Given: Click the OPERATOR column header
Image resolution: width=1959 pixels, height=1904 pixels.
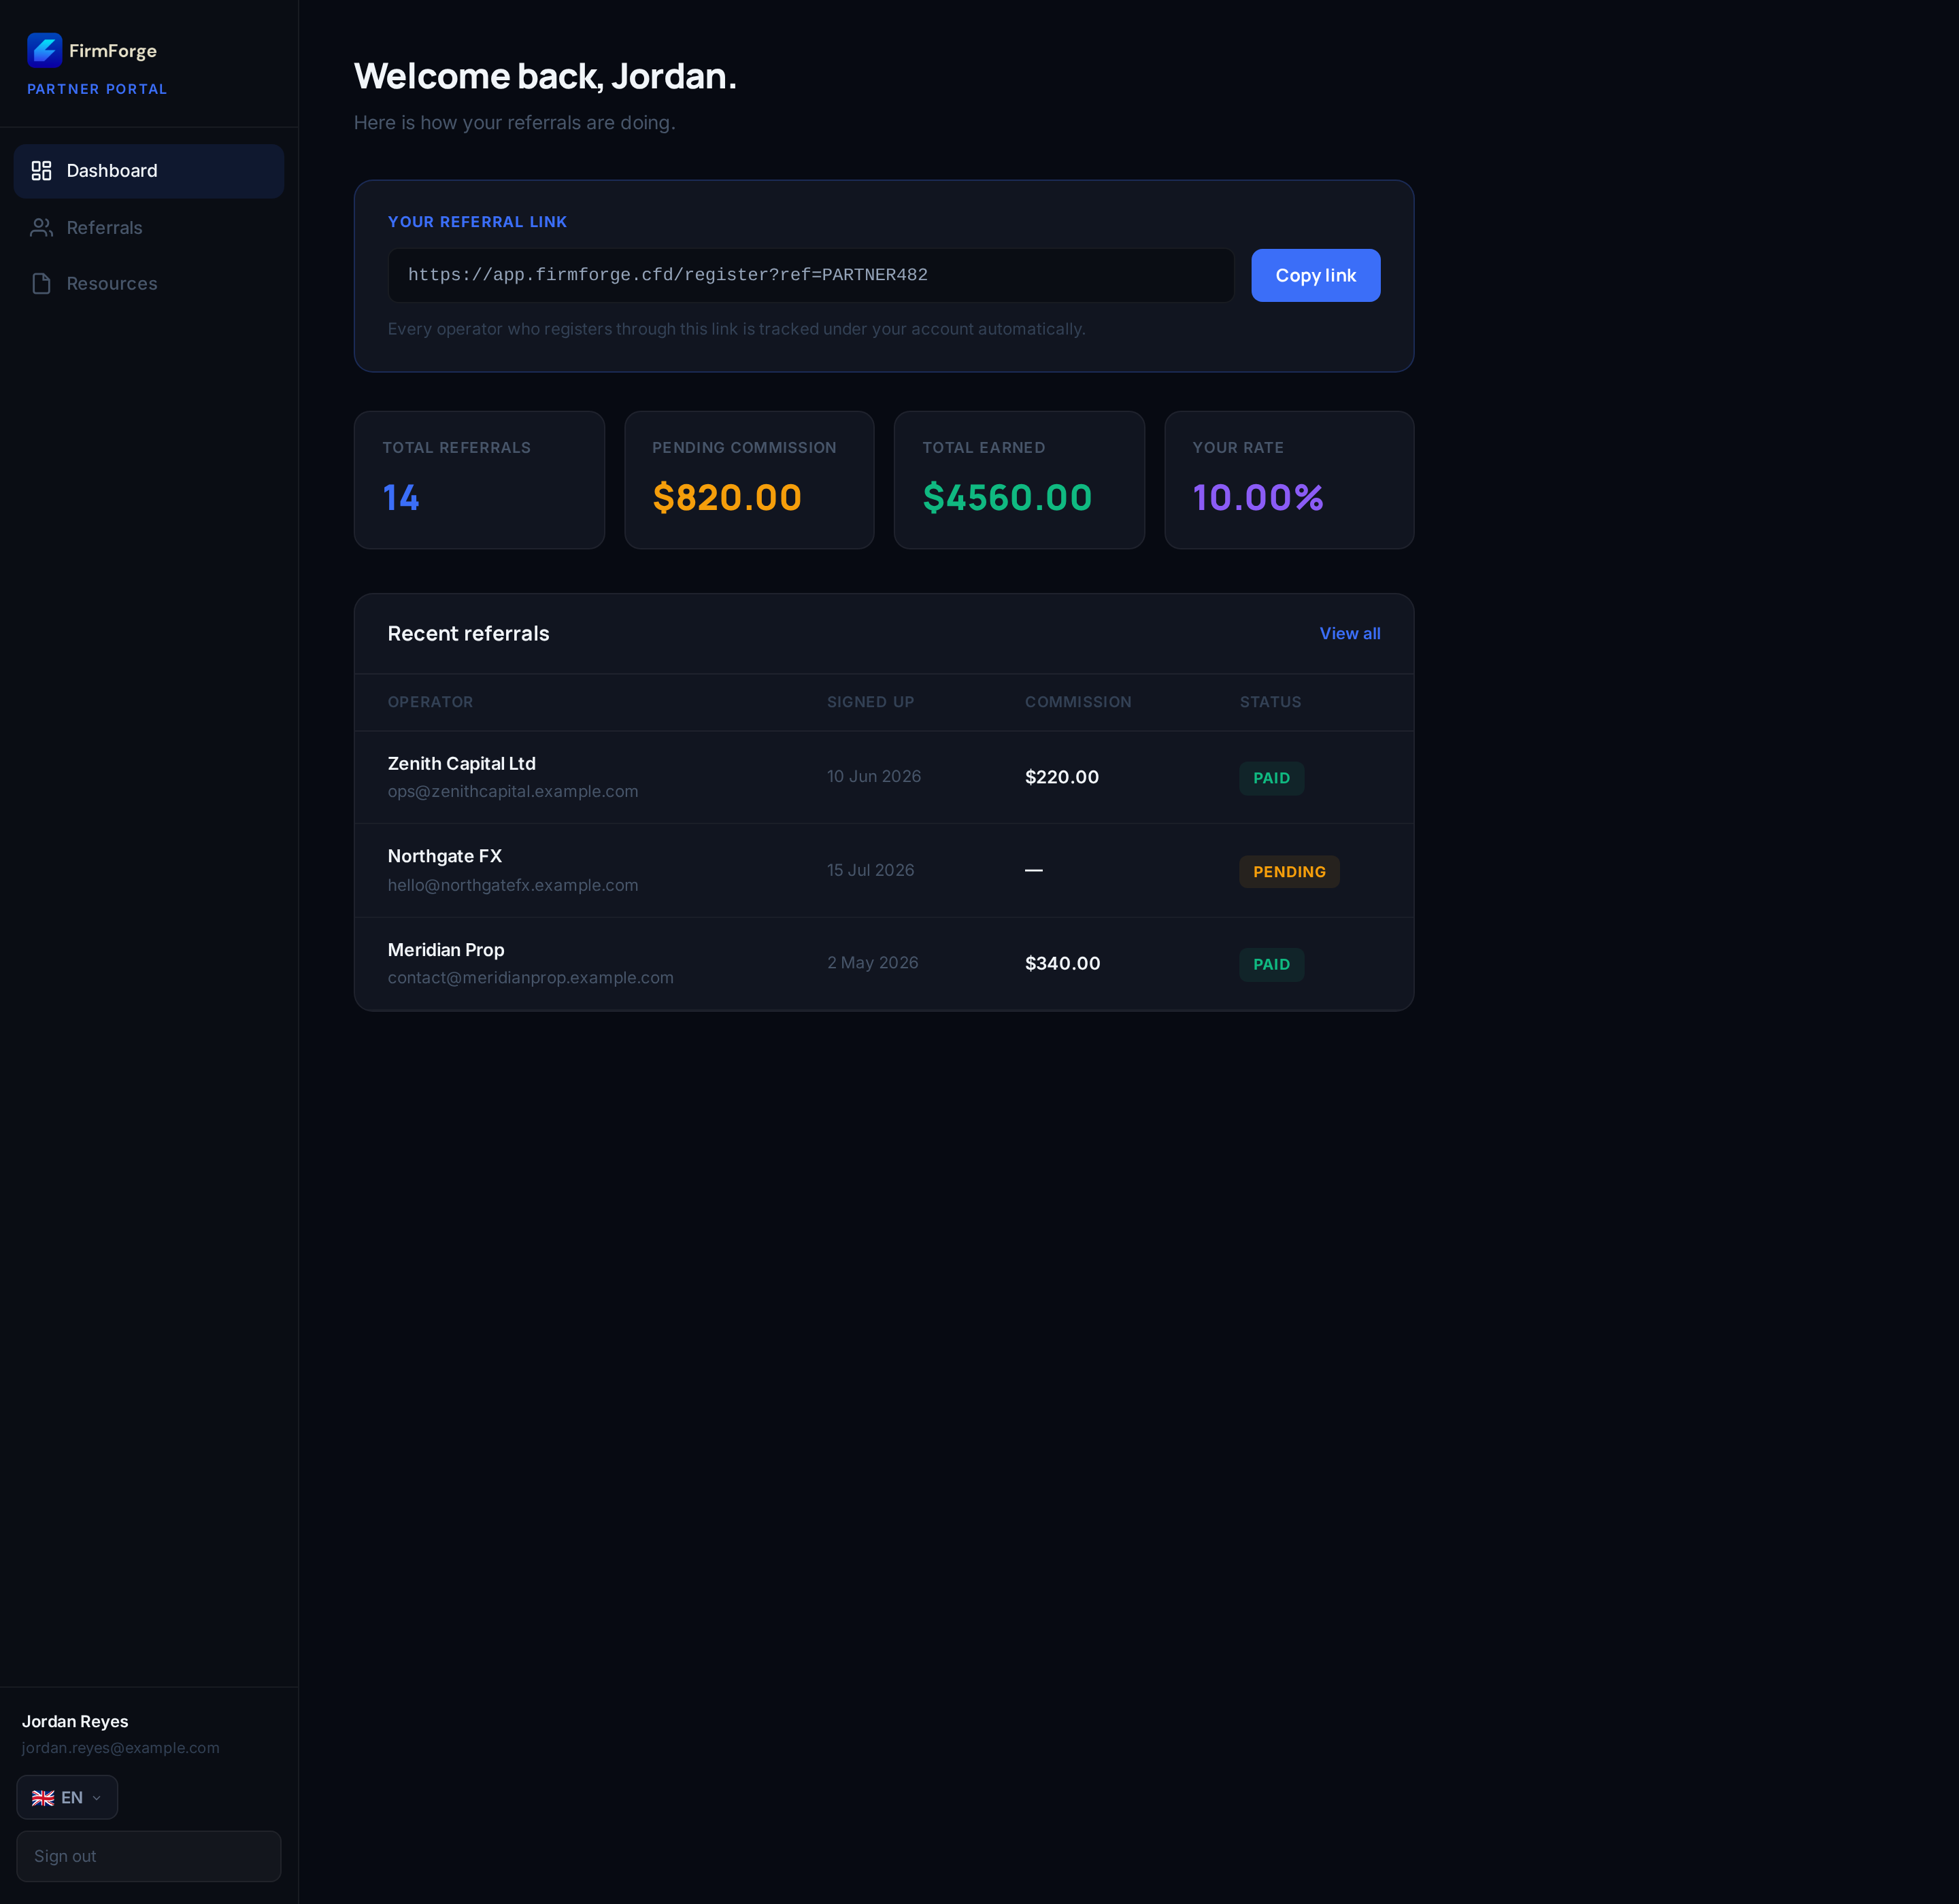Looking at the screenshot, I should pos(430,703).
